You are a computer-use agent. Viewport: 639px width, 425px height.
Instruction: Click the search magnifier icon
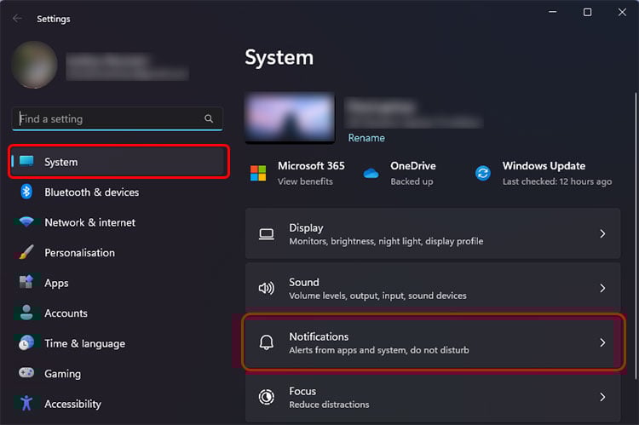point(209,119)
